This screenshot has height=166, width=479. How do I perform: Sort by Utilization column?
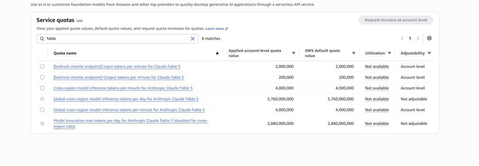389,53
